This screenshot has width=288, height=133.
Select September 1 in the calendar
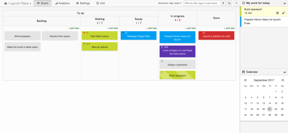click(276, 92)
